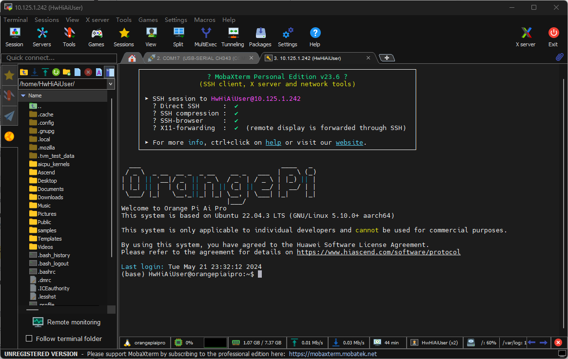Close remote monitoring bar red X

click(558, 342)
